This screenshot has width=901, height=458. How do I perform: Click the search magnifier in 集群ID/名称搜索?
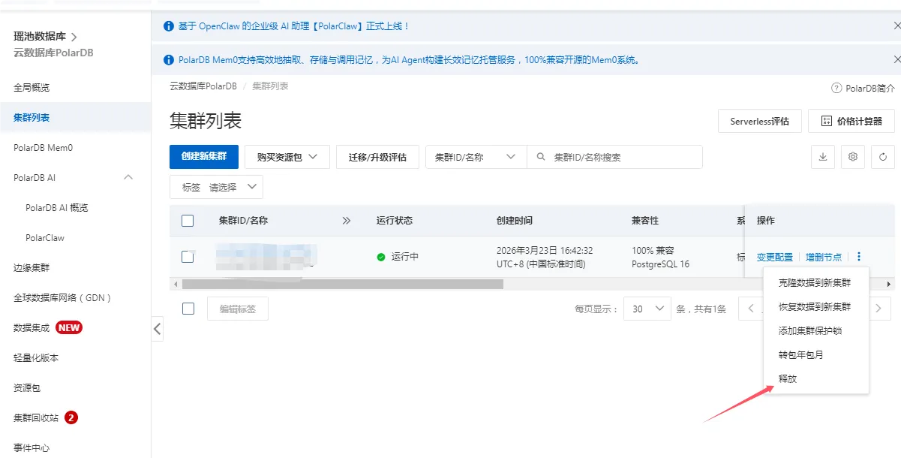point(542,157)
